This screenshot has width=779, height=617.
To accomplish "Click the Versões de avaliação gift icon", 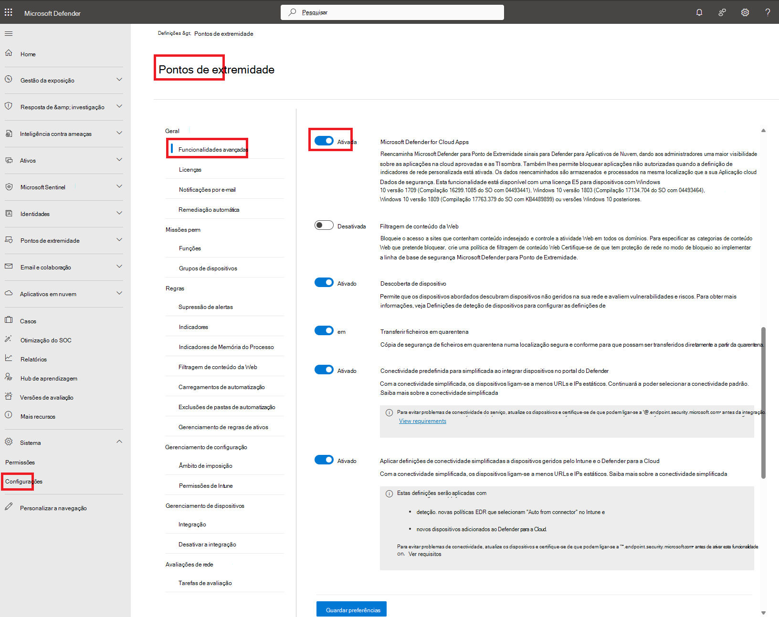I will point(9,396).
